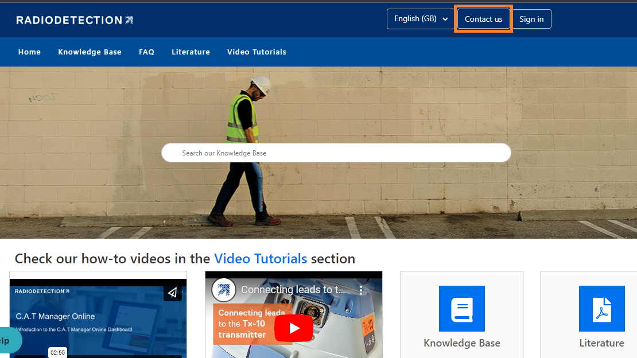
Task: Click the Sign in button
Action: [x=531, y=19]
